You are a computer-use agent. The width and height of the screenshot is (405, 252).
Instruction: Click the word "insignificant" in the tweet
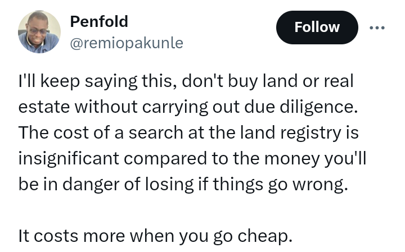(69, 158)
